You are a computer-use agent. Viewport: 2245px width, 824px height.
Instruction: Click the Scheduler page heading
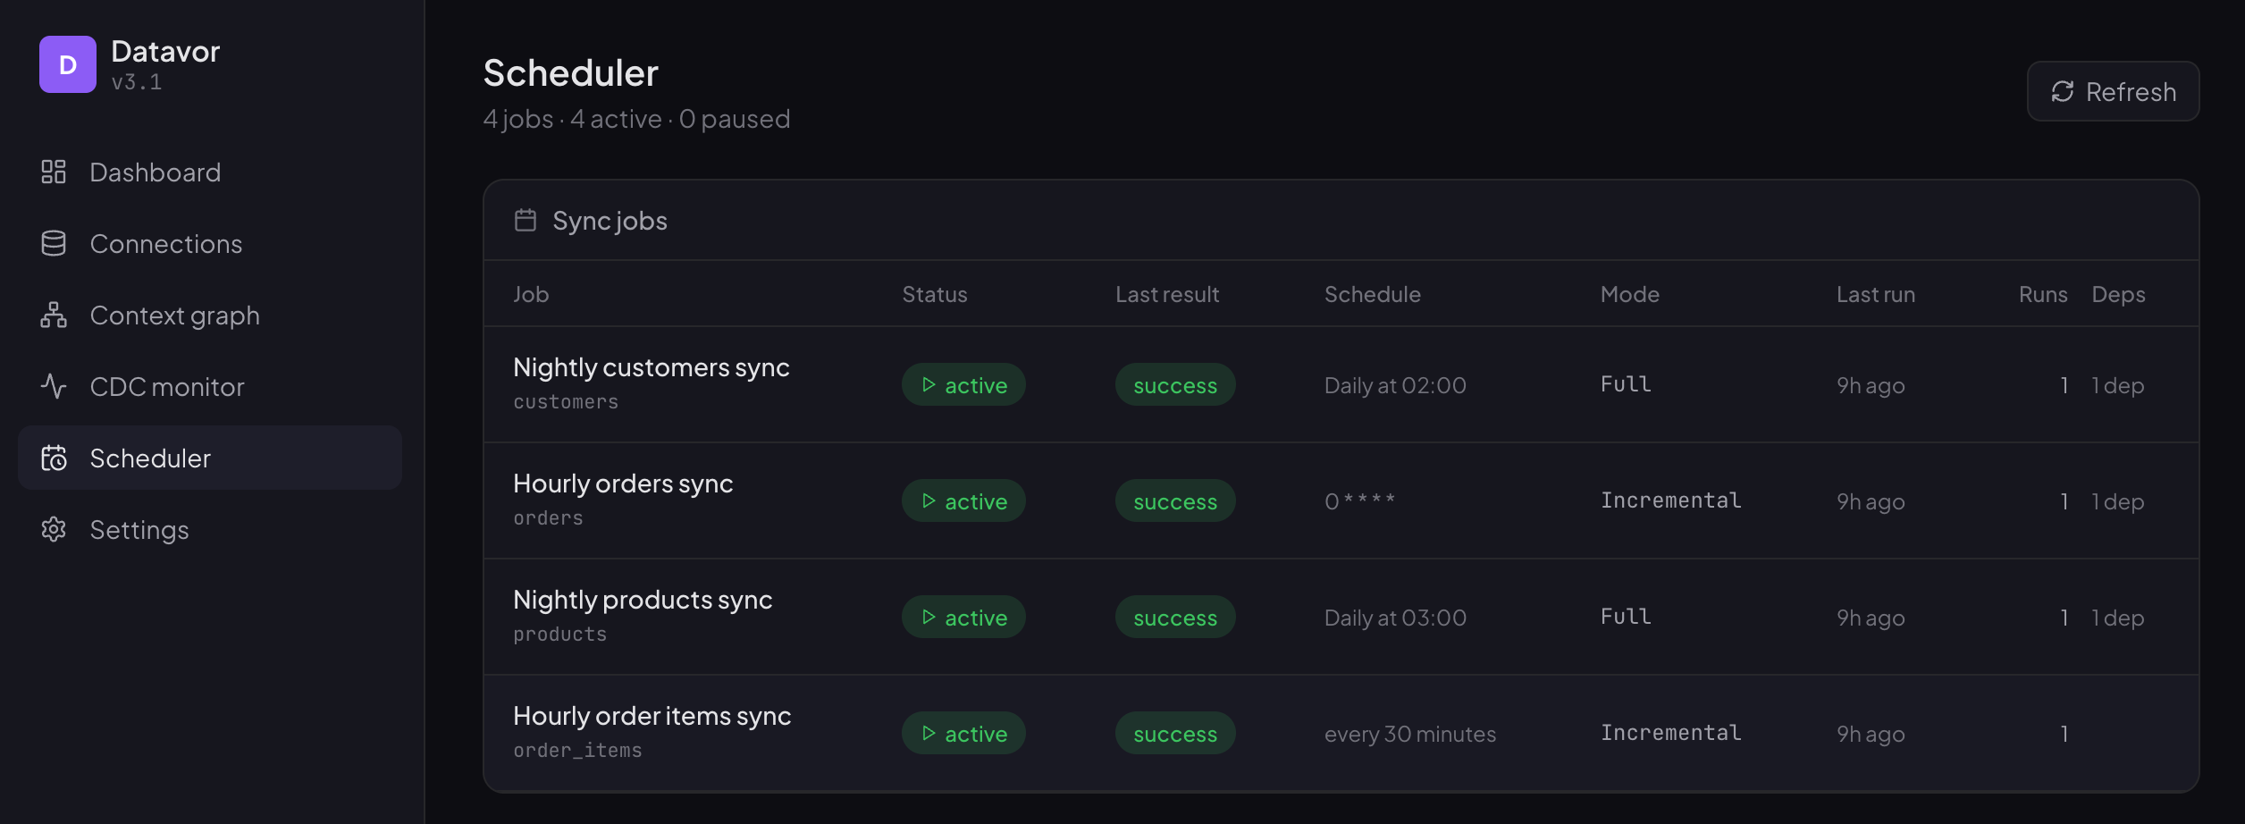(x=571, y=72)
